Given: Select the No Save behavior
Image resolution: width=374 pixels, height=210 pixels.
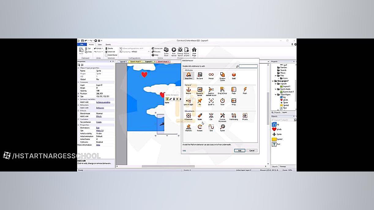Looking at the screenshot, I should pos(200,76).
